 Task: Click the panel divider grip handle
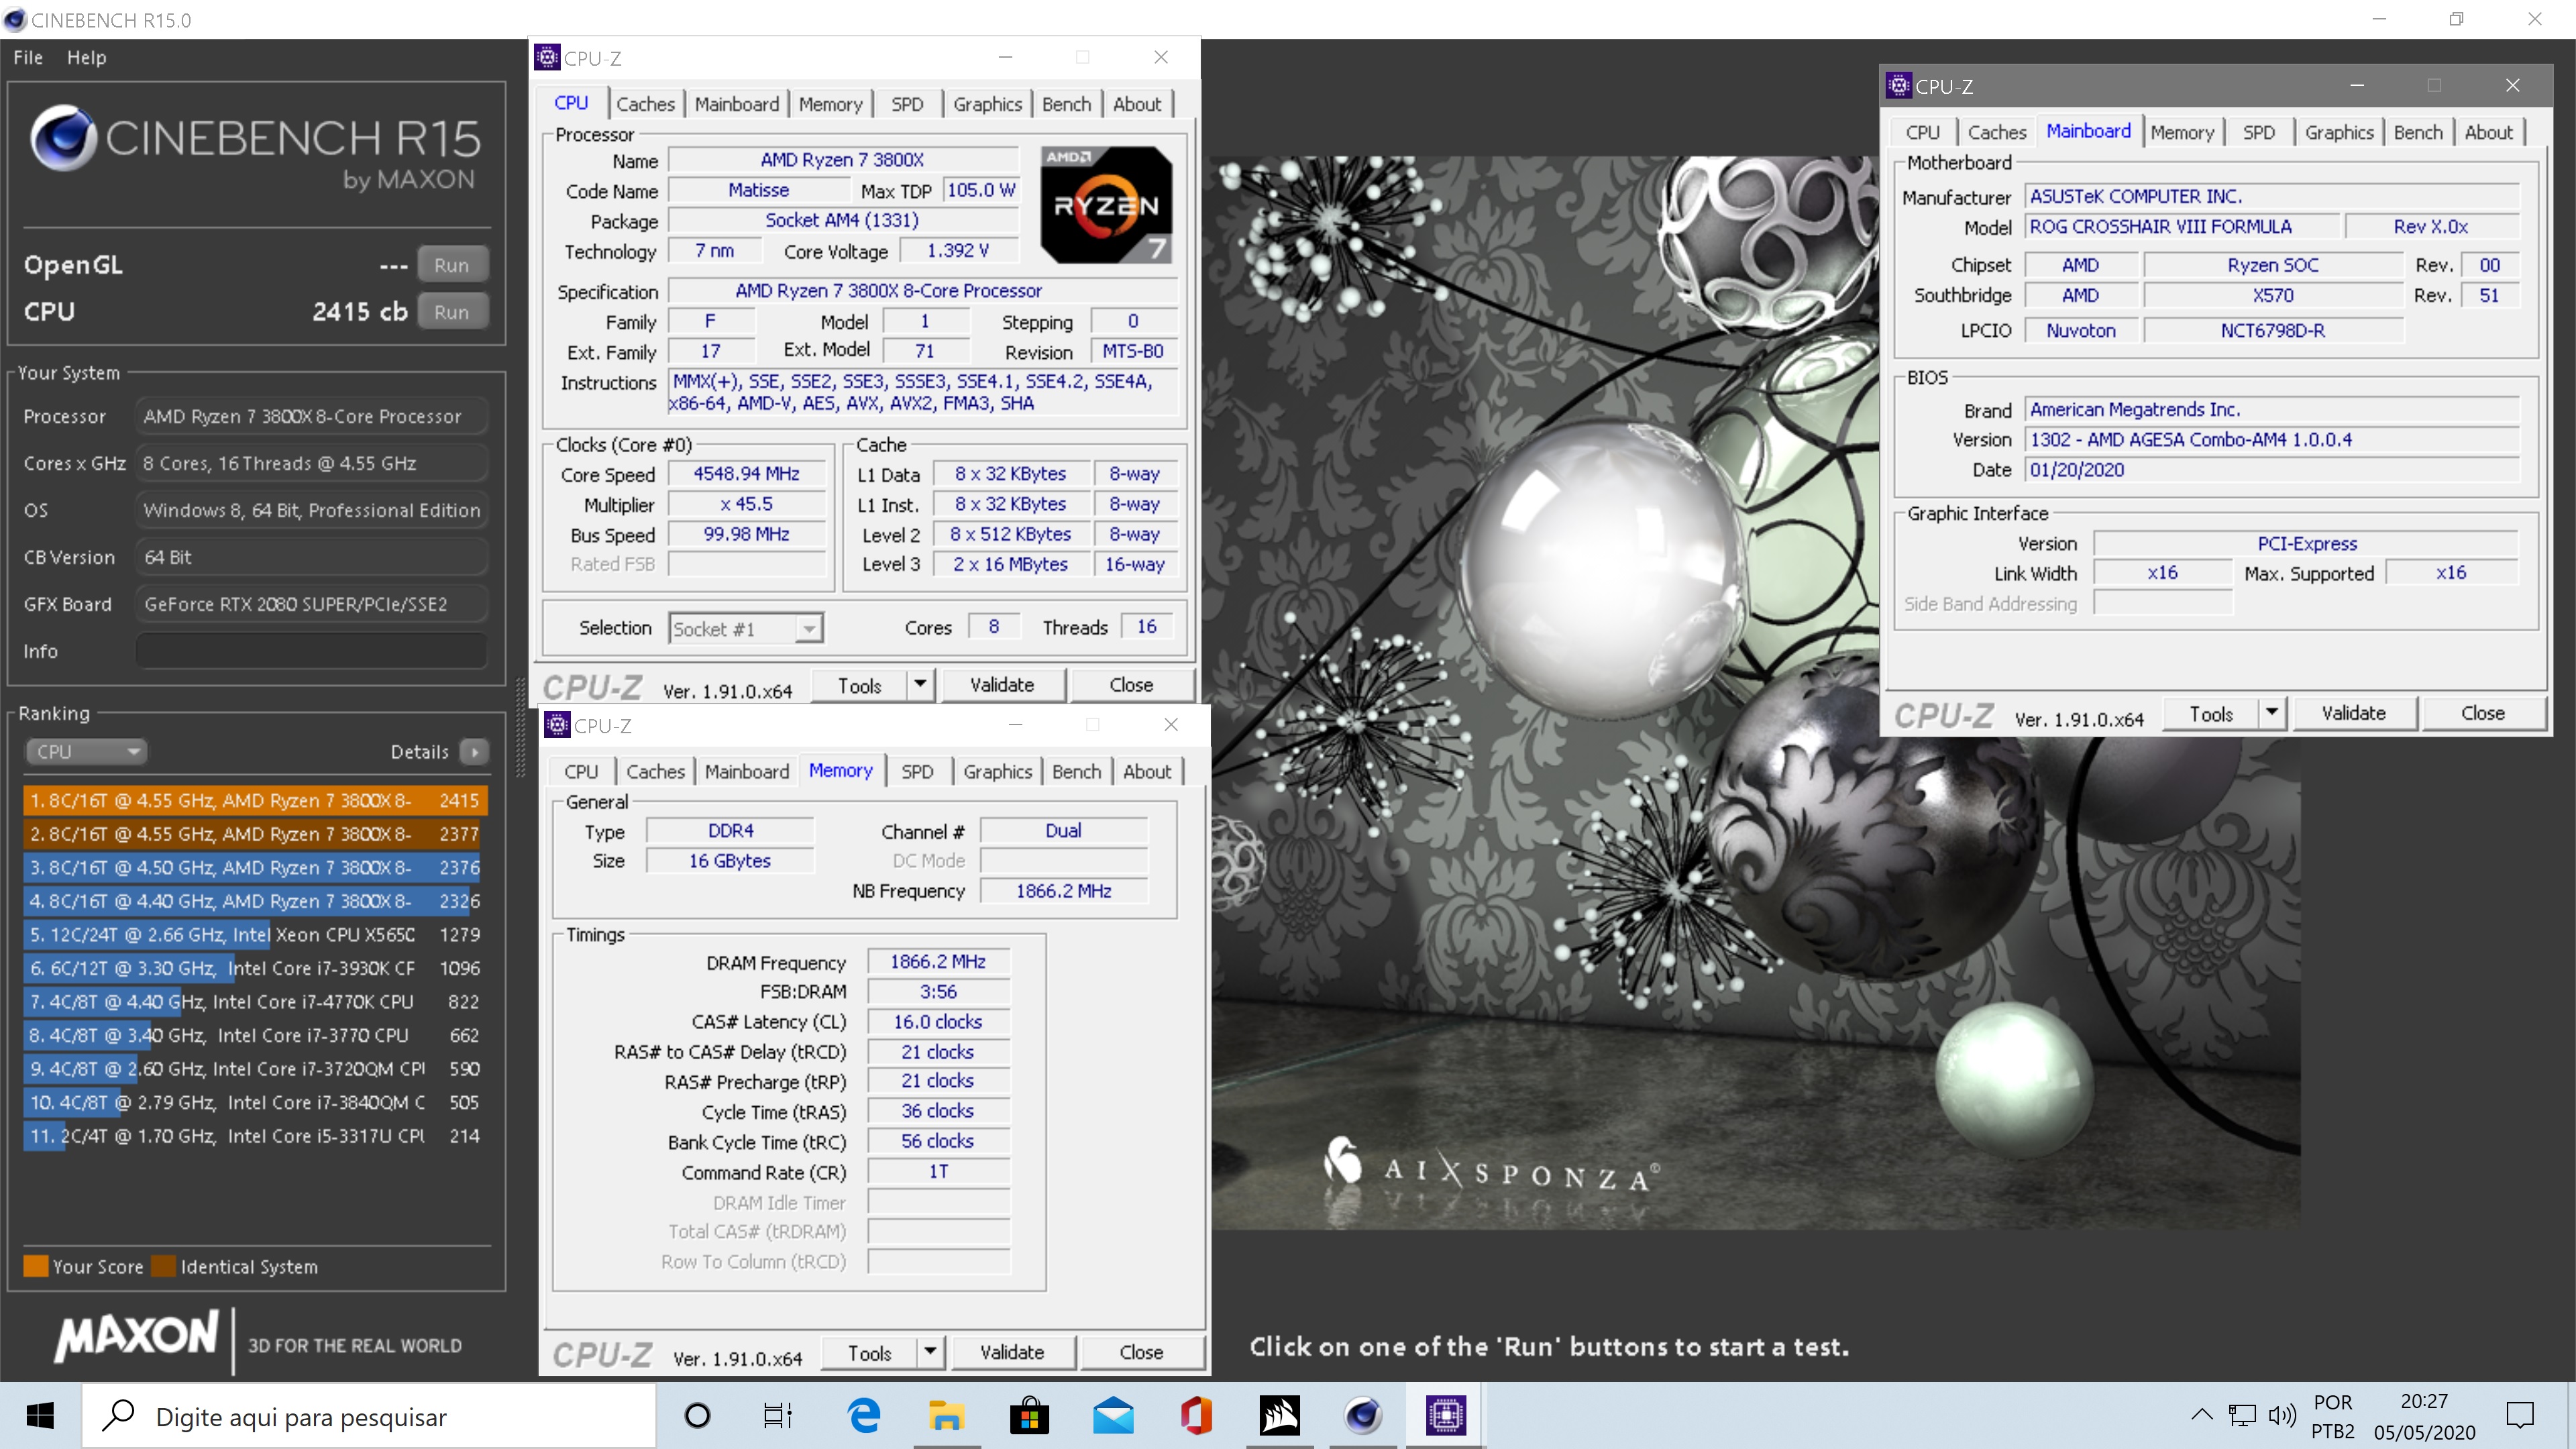tap(520, 727)
